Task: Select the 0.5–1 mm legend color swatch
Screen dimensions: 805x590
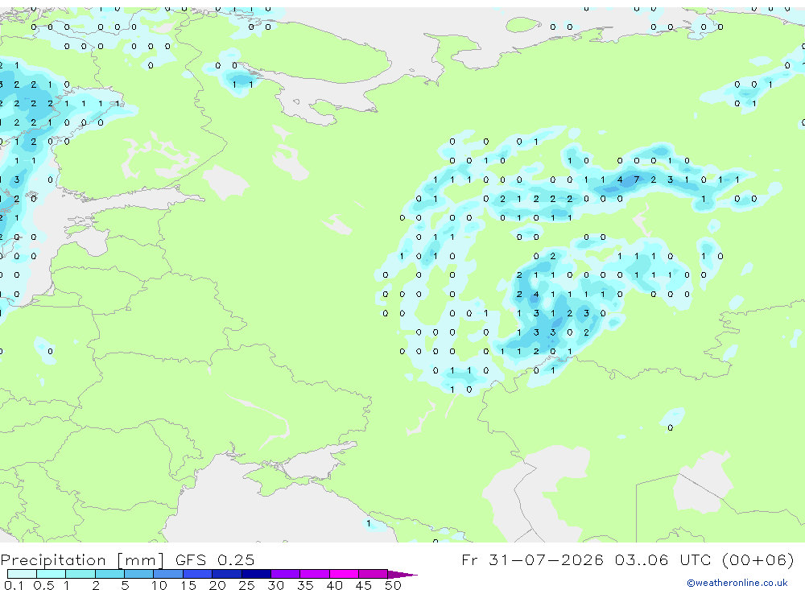Action: [52, 574]
